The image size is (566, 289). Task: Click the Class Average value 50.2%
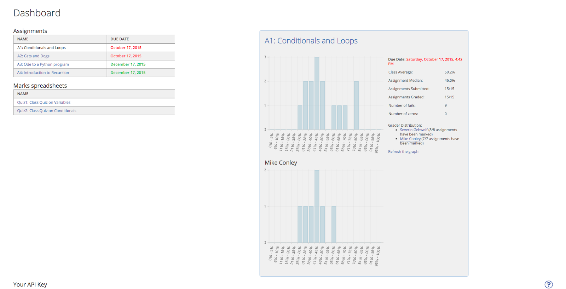click(450, 72)
